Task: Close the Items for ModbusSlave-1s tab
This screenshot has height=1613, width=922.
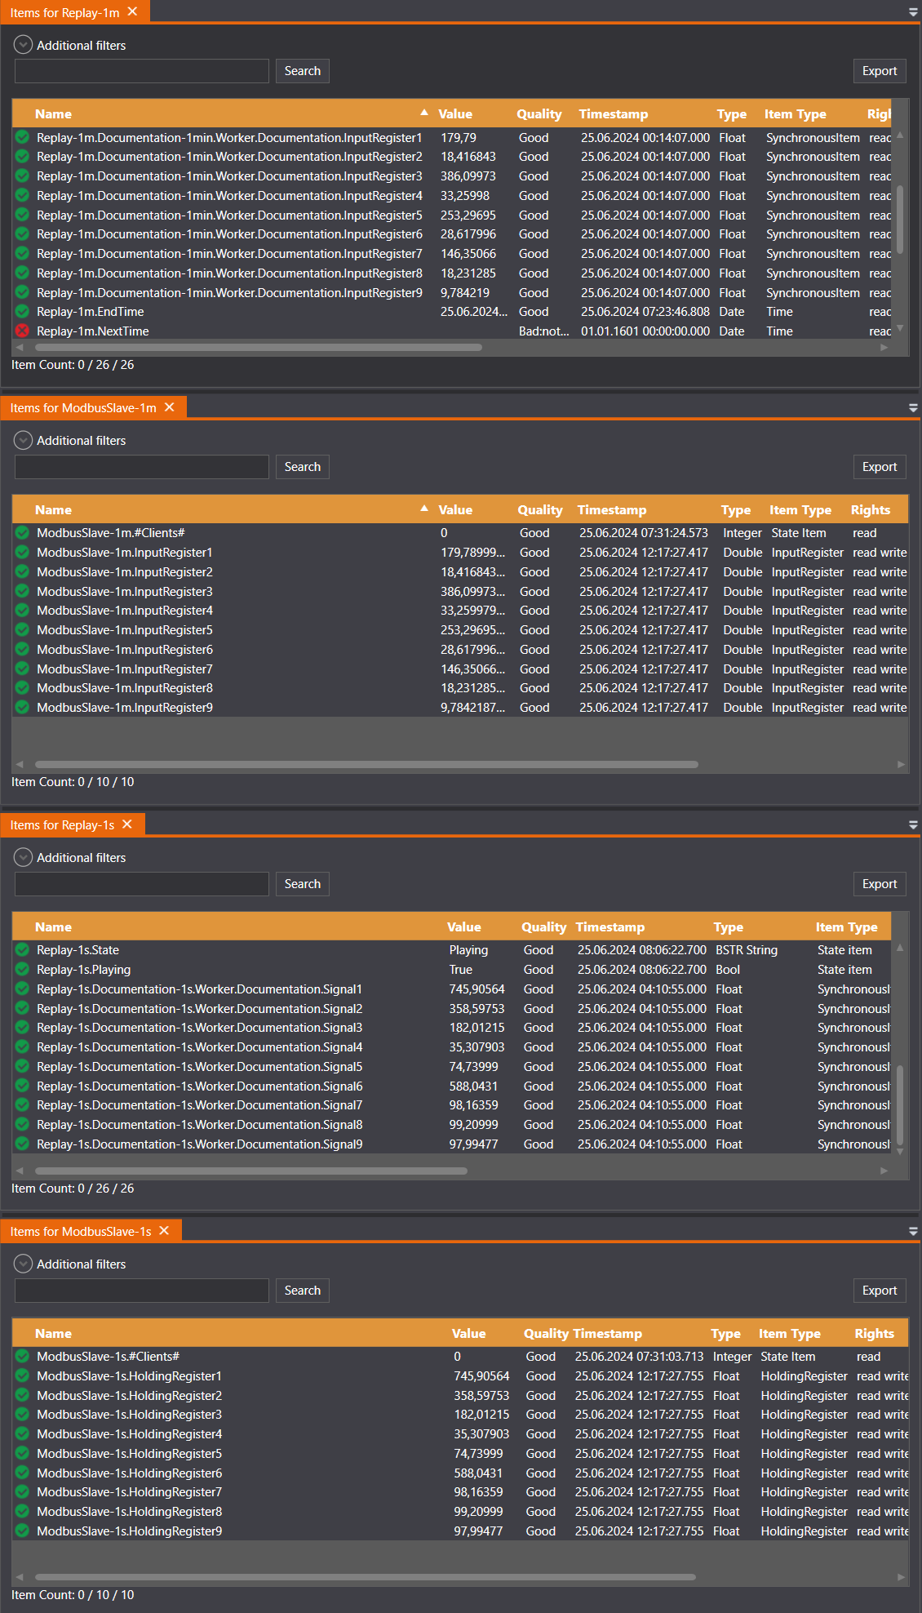Action: pyautogui.click(x=164, y=1231)
